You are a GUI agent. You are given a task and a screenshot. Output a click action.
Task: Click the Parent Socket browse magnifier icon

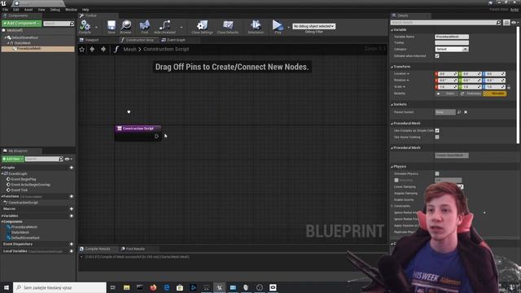coord(459,112)
